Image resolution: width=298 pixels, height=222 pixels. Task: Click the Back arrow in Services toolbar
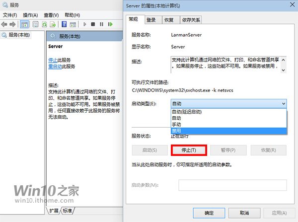(4, 24)
